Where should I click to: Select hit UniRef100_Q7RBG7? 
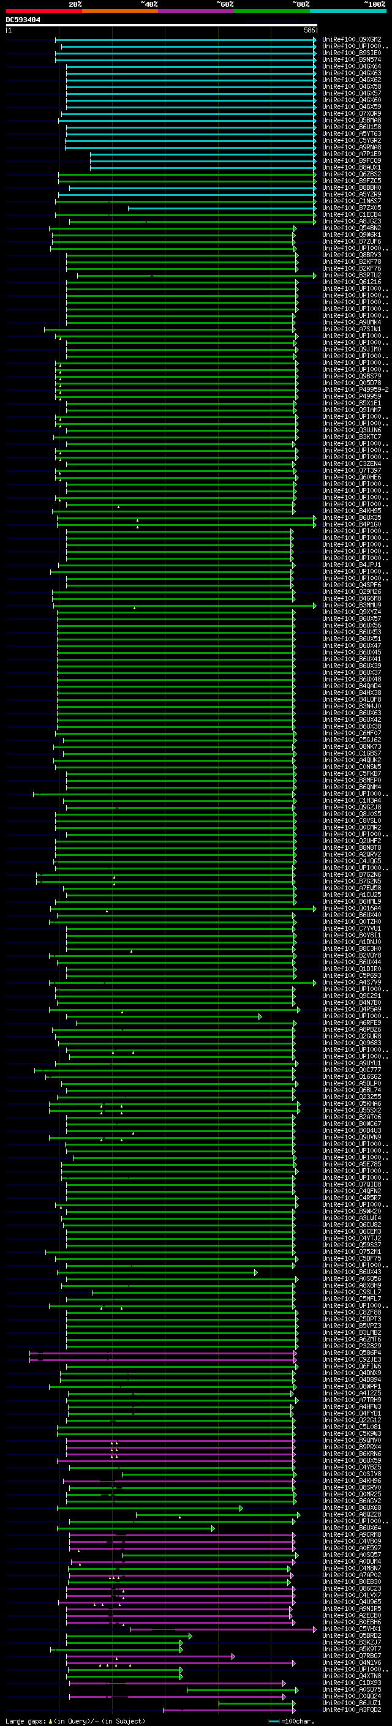tap(352, 1656)
